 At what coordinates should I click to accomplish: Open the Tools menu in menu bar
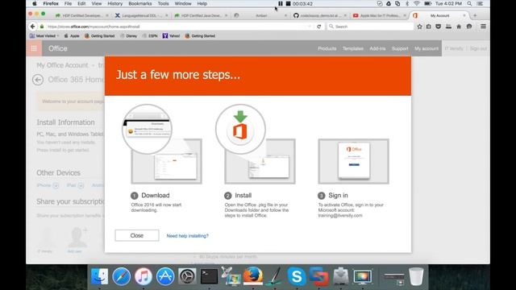[163, 3]
